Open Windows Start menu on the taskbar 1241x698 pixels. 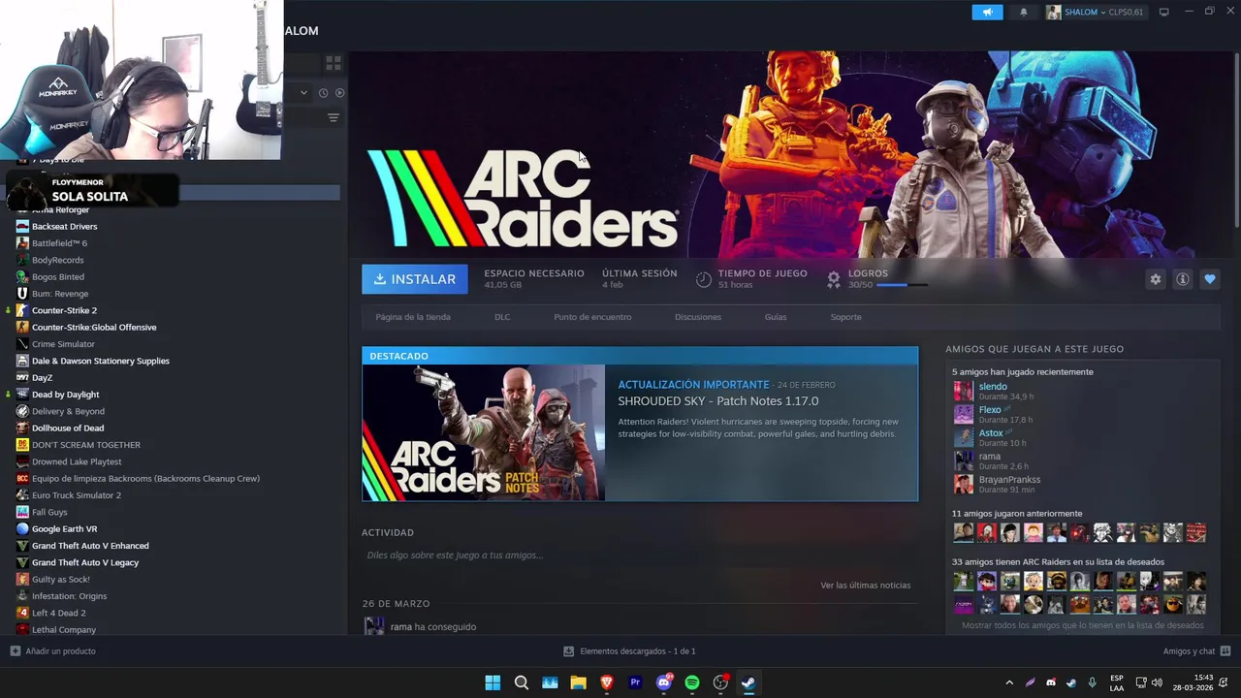(x=493, y=682)
